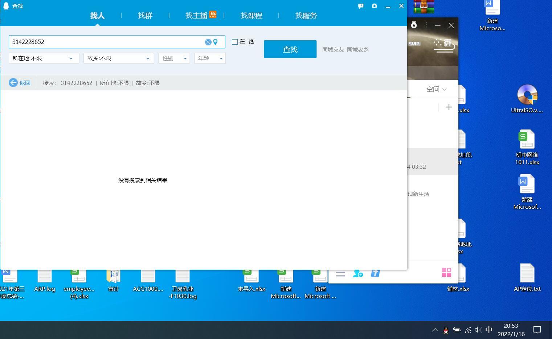Viewport: 552px width, 339px height.
Task: Click the SVIP icon on the profile card
Action: [414, 44]
